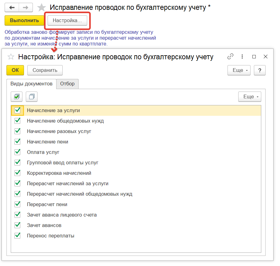Uncheck Групповой ввод оплаты услуг
The image size is (280, 266).
click(17, 162)
